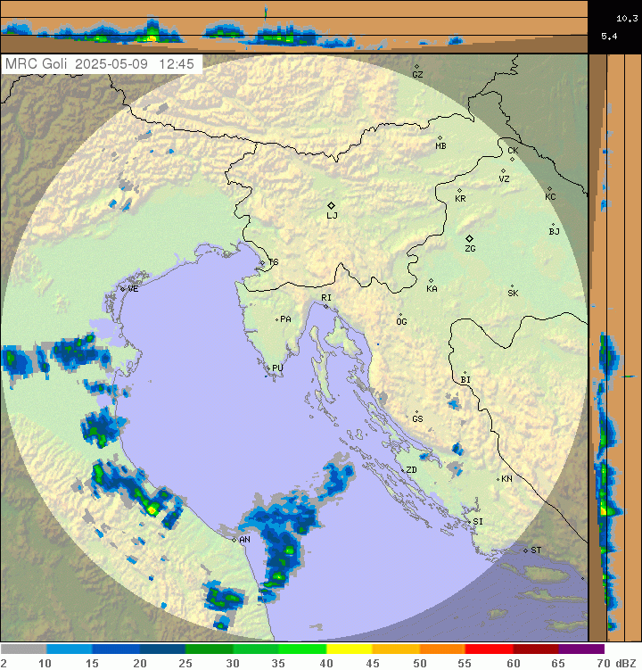Click the 35 scale value label

coord(278,663)
